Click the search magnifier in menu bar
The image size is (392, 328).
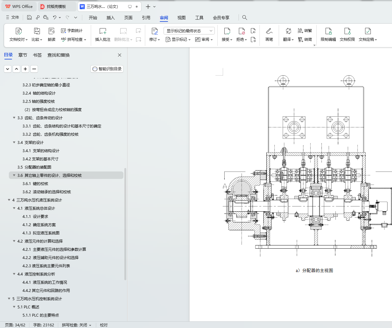pyautogui.click(x=245, y=18)
